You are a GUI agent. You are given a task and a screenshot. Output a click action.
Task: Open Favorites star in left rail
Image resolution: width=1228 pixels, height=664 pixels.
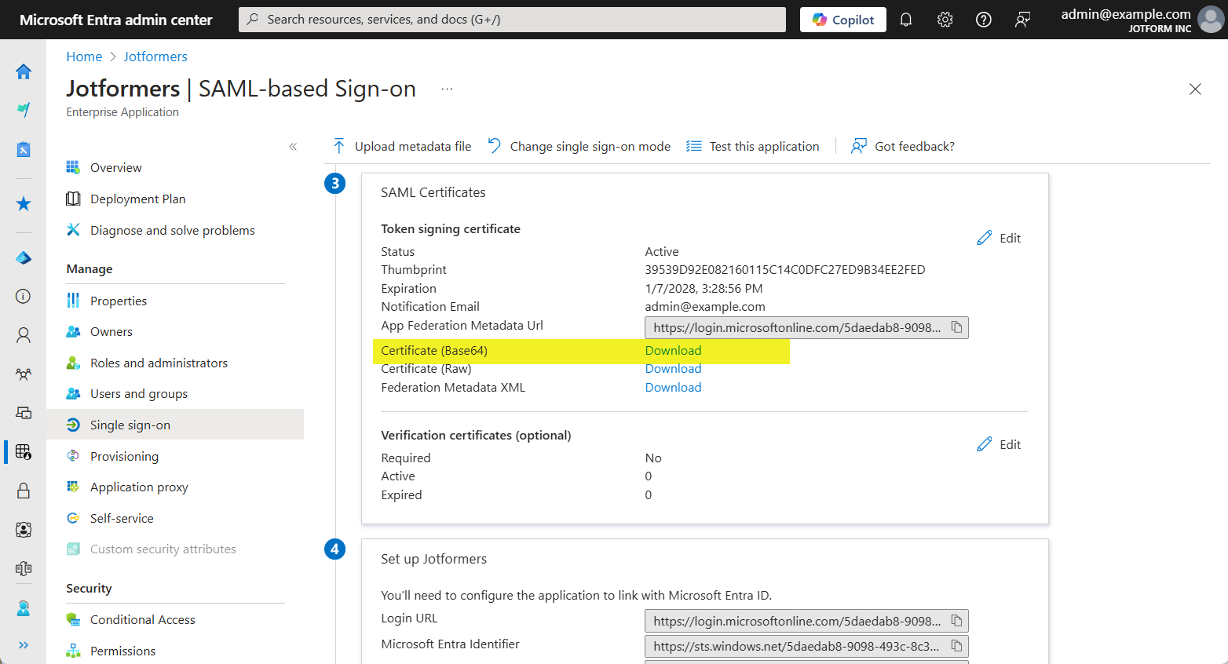(x=24, y=204)
